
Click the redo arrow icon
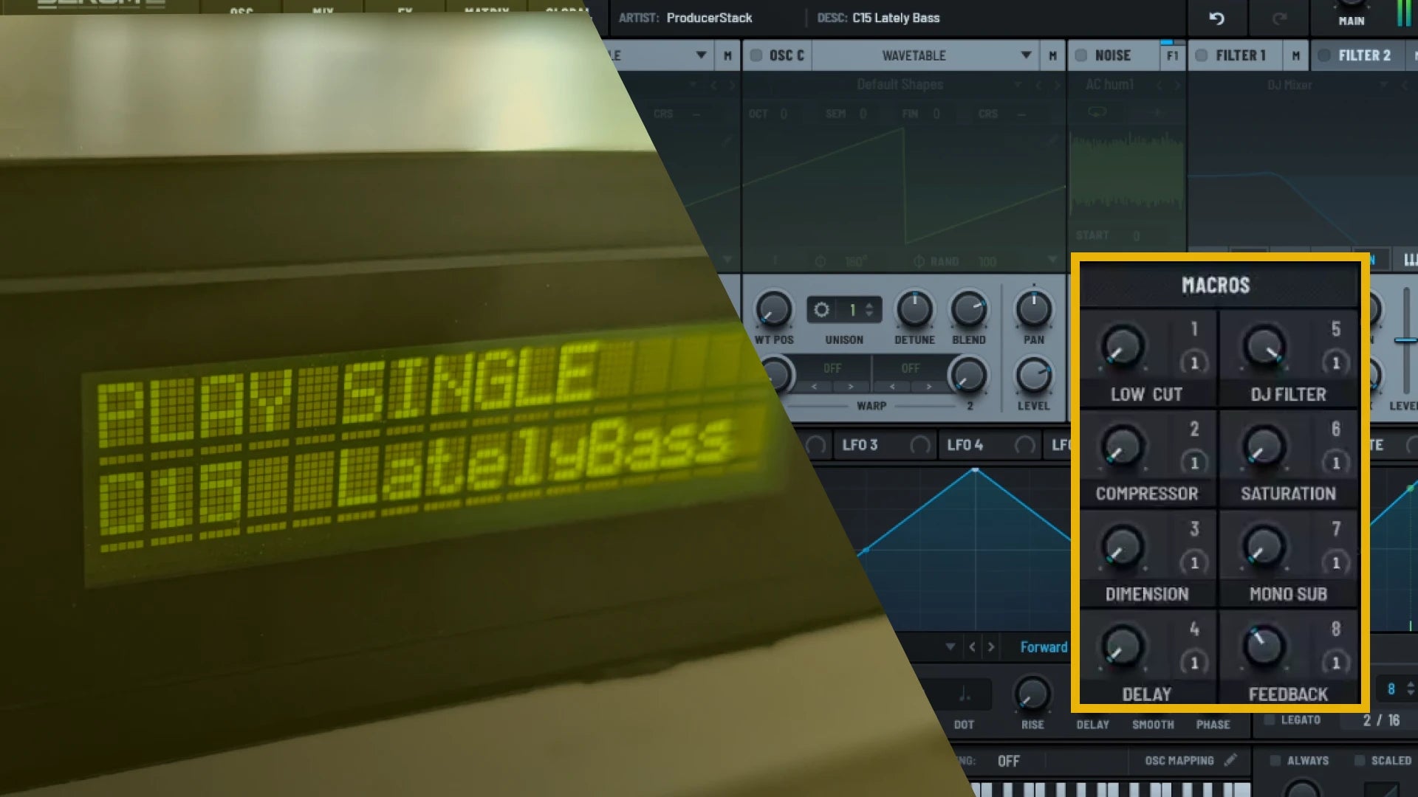click(1279, 18)
